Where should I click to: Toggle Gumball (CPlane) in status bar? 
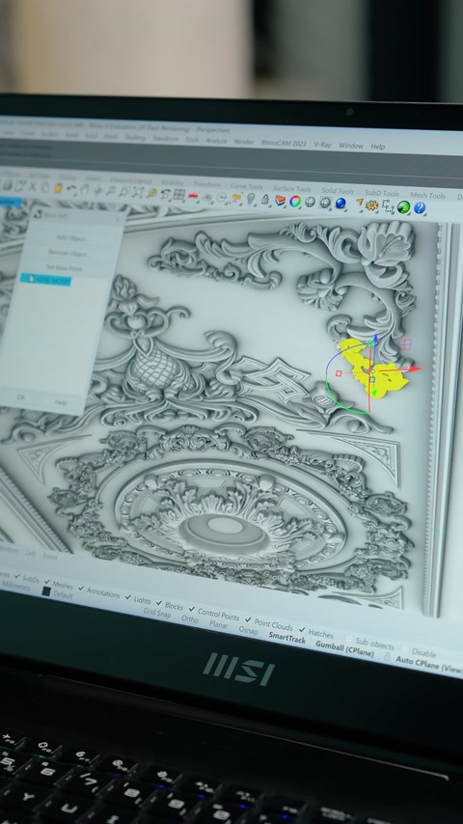pyautogui.click(x=344, y=648)
